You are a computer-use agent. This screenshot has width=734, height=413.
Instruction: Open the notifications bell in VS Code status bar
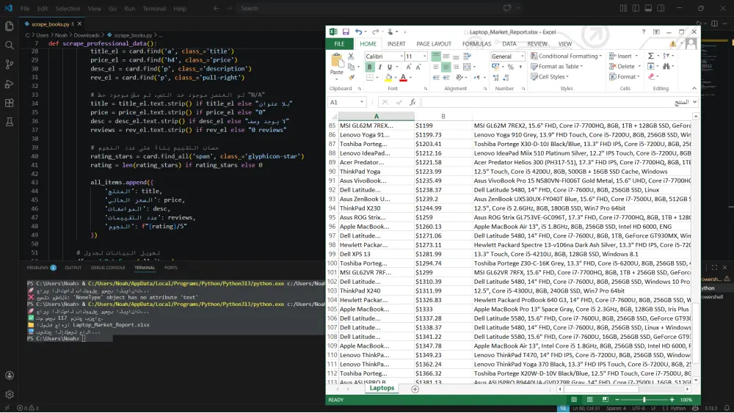pos(727,409)
